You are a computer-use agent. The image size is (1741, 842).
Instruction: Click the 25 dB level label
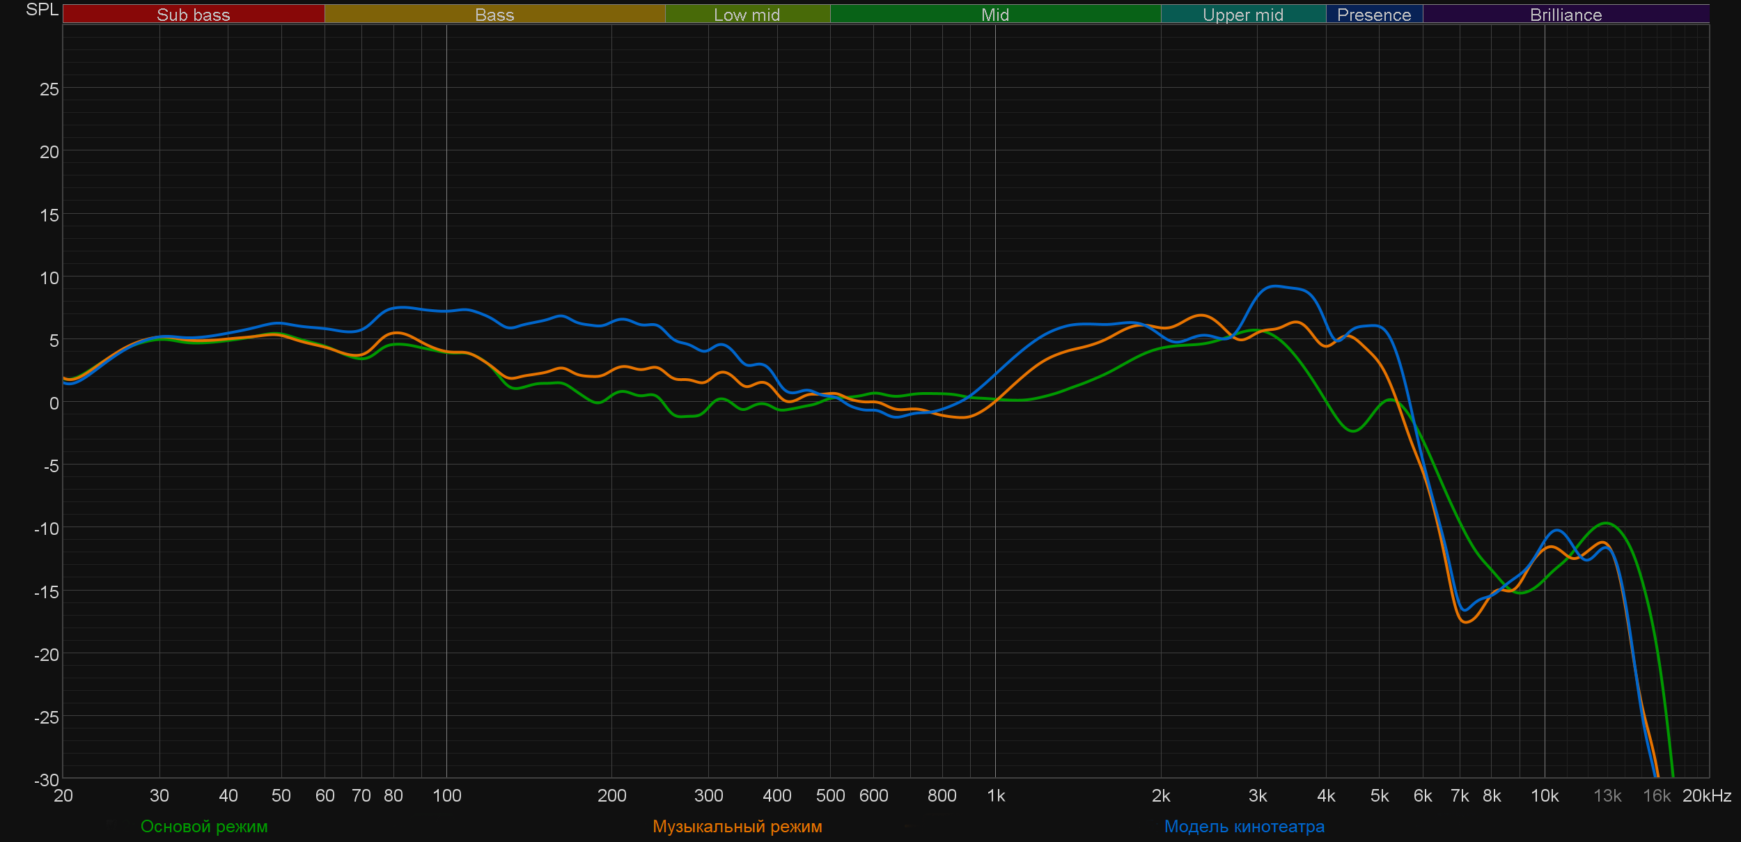(49, 89)
